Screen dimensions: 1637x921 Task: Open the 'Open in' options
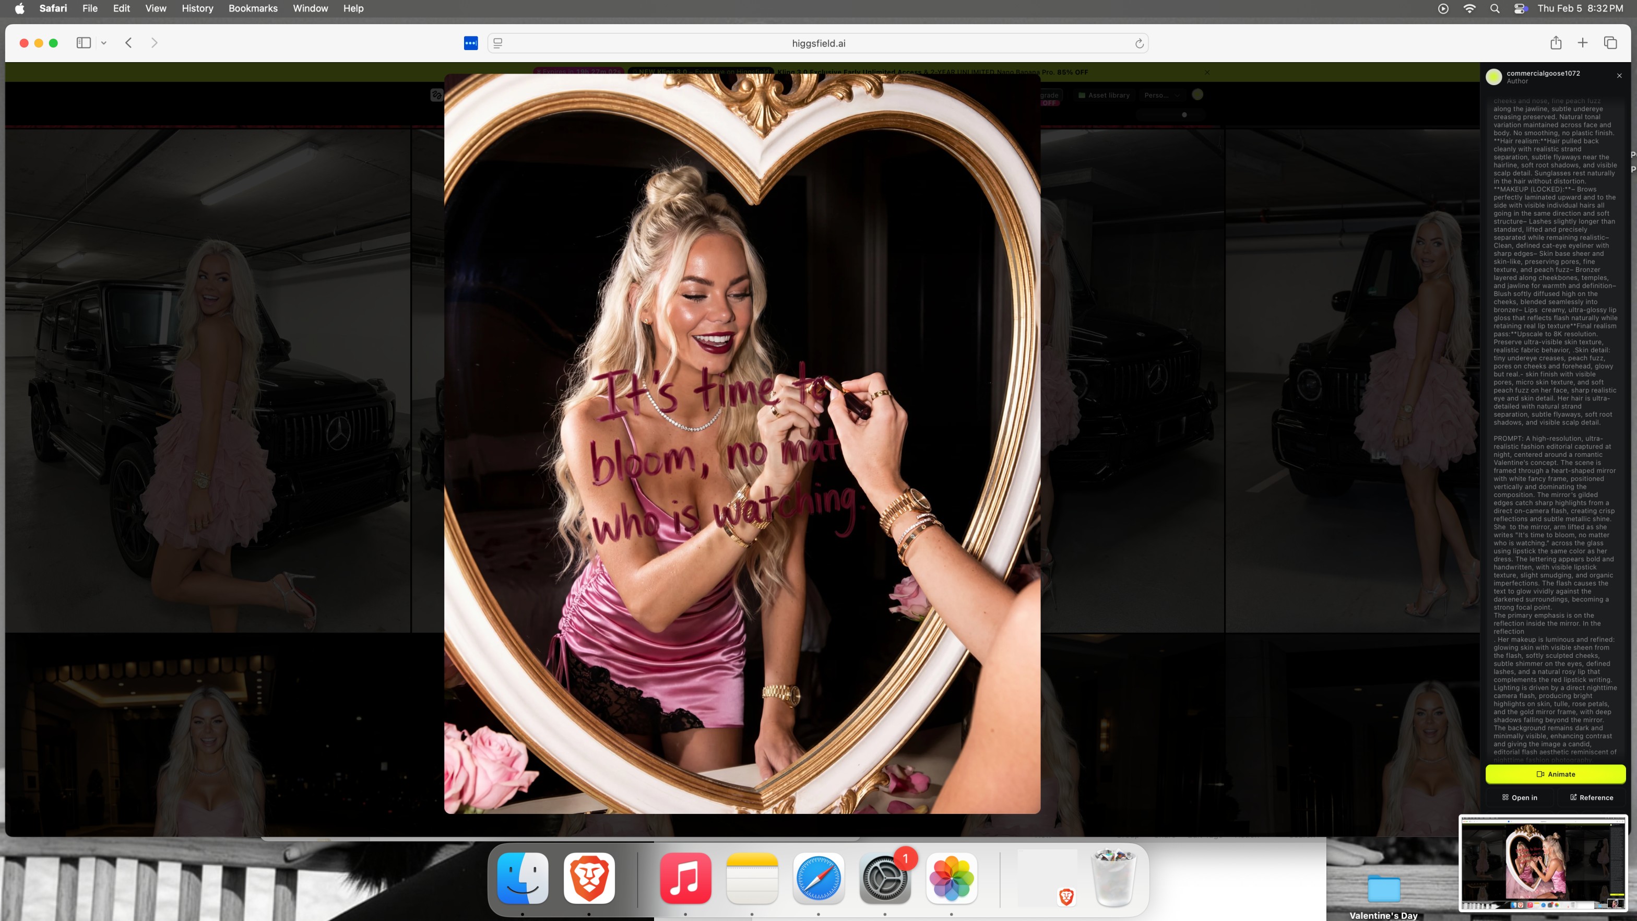point(1520,797)
